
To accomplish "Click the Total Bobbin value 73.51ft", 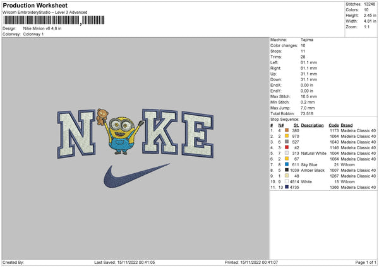I will click(307, 113).
